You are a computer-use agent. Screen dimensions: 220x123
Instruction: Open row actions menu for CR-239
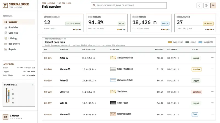tap(212, 80)
